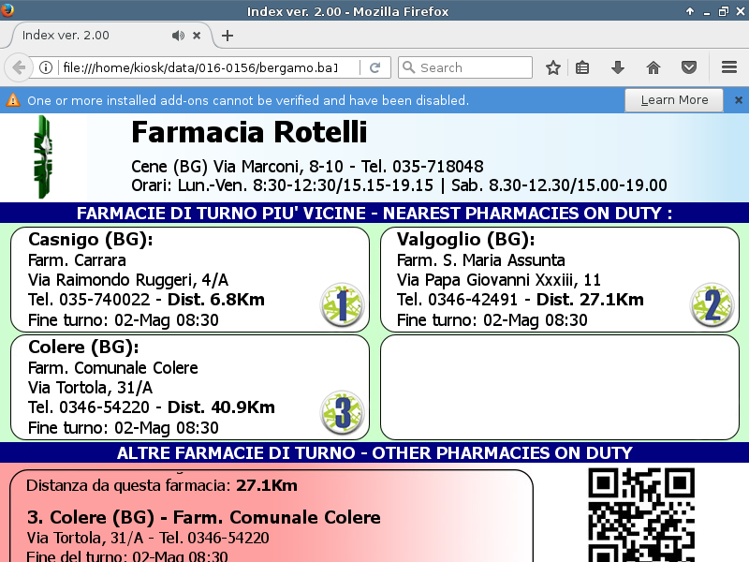Click the address bar URL field
The width and height of the screenshot is (749, 562).
[x=208, y=67]
